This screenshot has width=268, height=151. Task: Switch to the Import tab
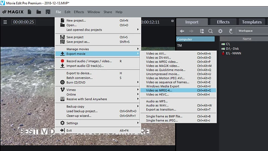(x=192, y=22)
